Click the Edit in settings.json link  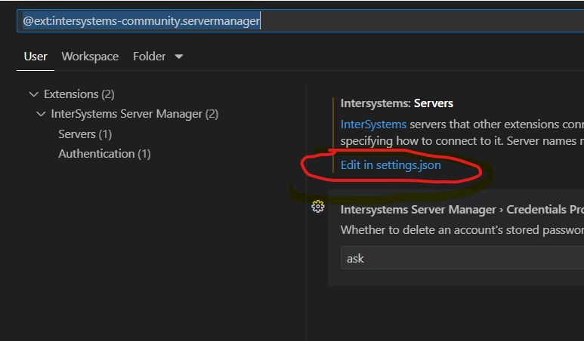391,165
